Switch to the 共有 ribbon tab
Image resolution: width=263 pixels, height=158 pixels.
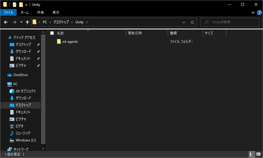pyautogui.click(x=40, y=13)
